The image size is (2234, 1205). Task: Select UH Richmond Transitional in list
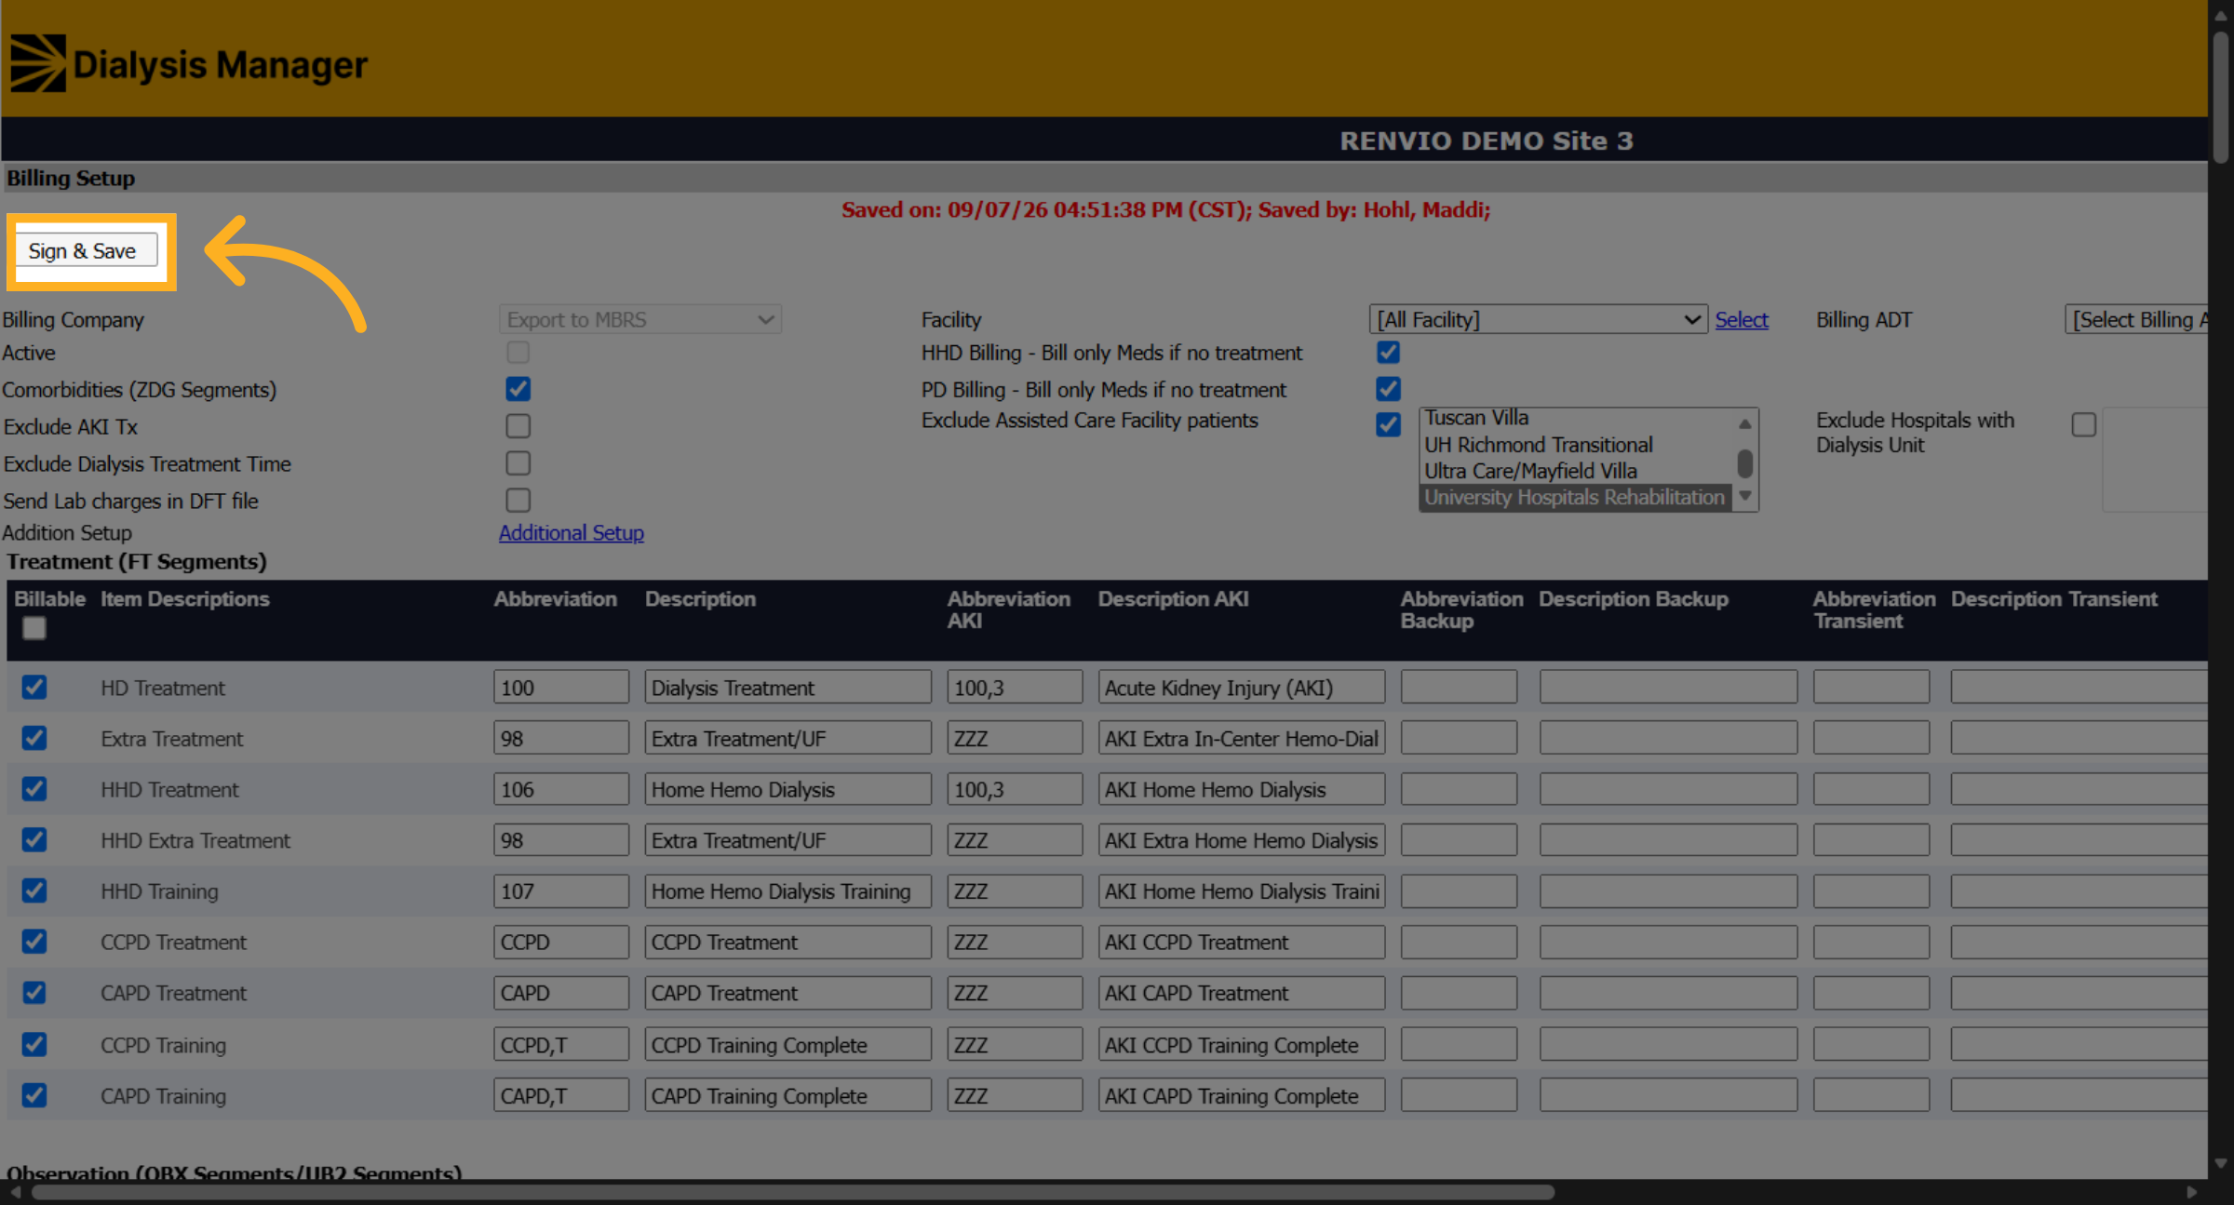click(1575, 445)
